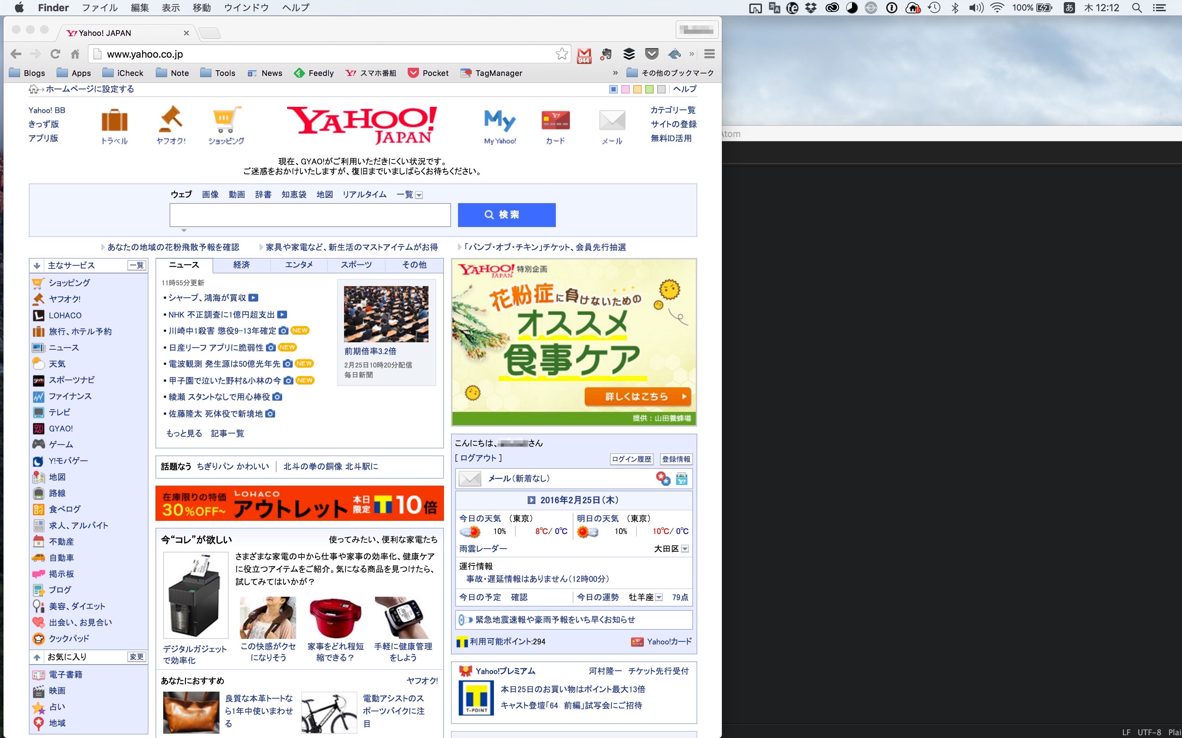This screenshot has height=738, width=1182.
Task: Open LOHACO in the services sidebar
Action: pyautogui.click(x=65, y=315)
